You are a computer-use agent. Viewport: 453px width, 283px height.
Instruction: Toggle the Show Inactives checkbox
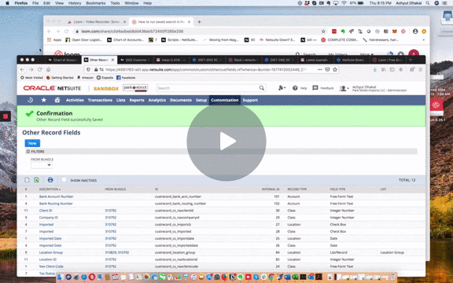click(x=64, y=180)
